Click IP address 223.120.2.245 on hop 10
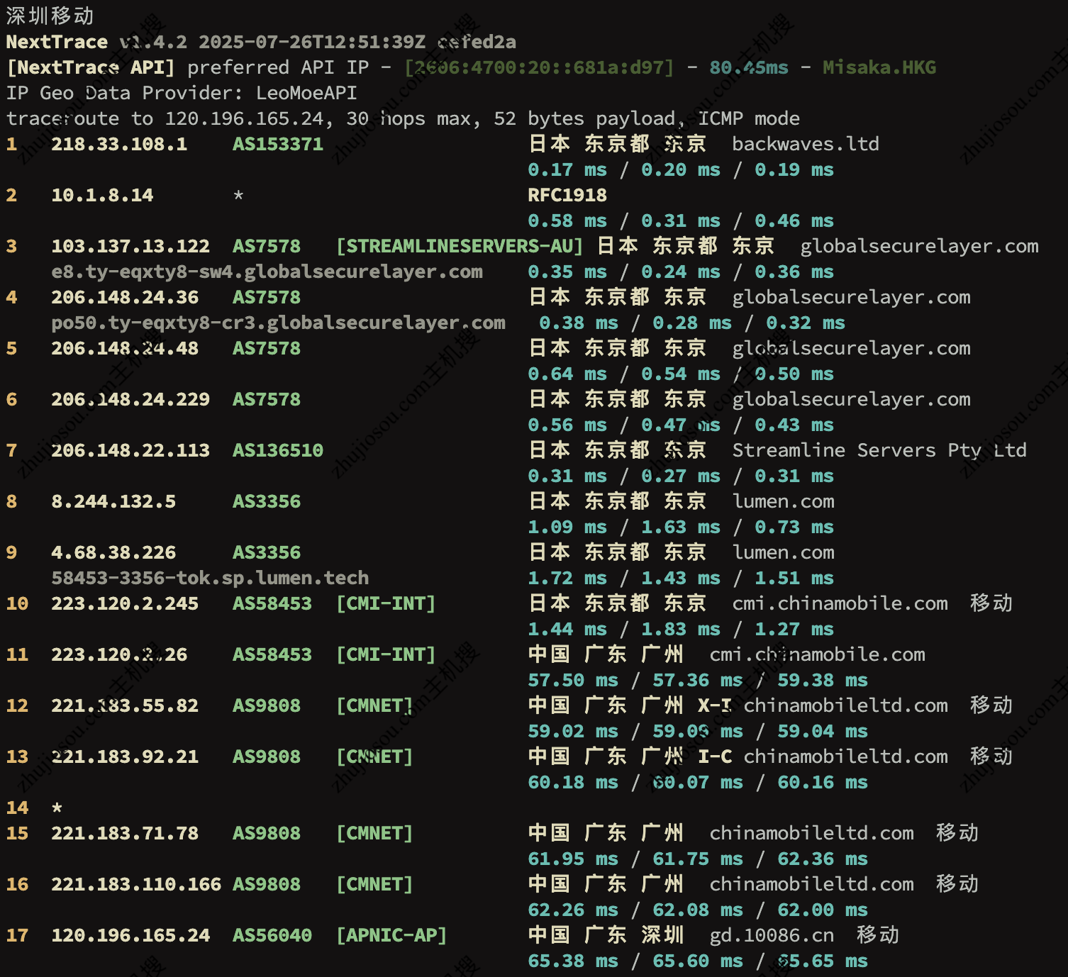This screenshot has width=1068, height=977. (125, 603)
